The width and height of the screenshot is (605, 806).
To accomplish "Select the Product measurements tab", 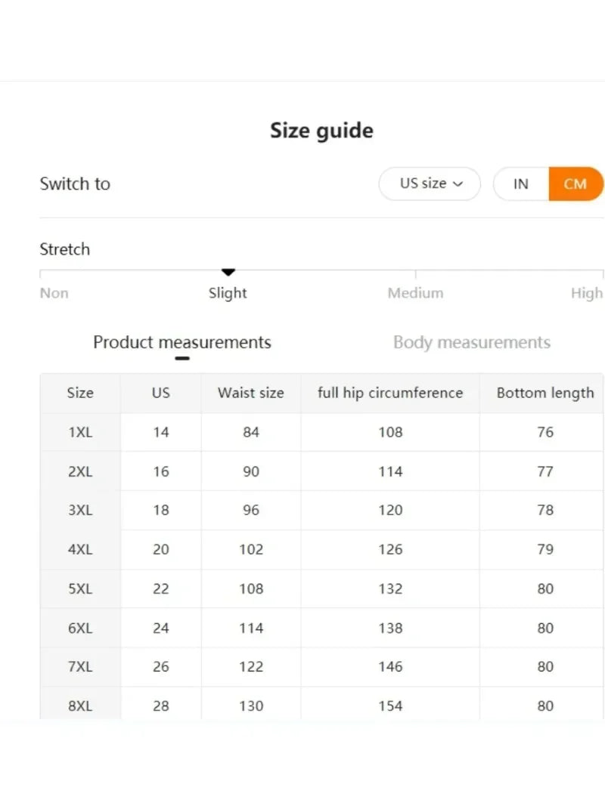I will [x=181, y=342].
